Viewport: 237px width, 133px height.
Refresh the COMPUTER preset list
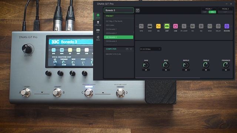coord(131,49)
